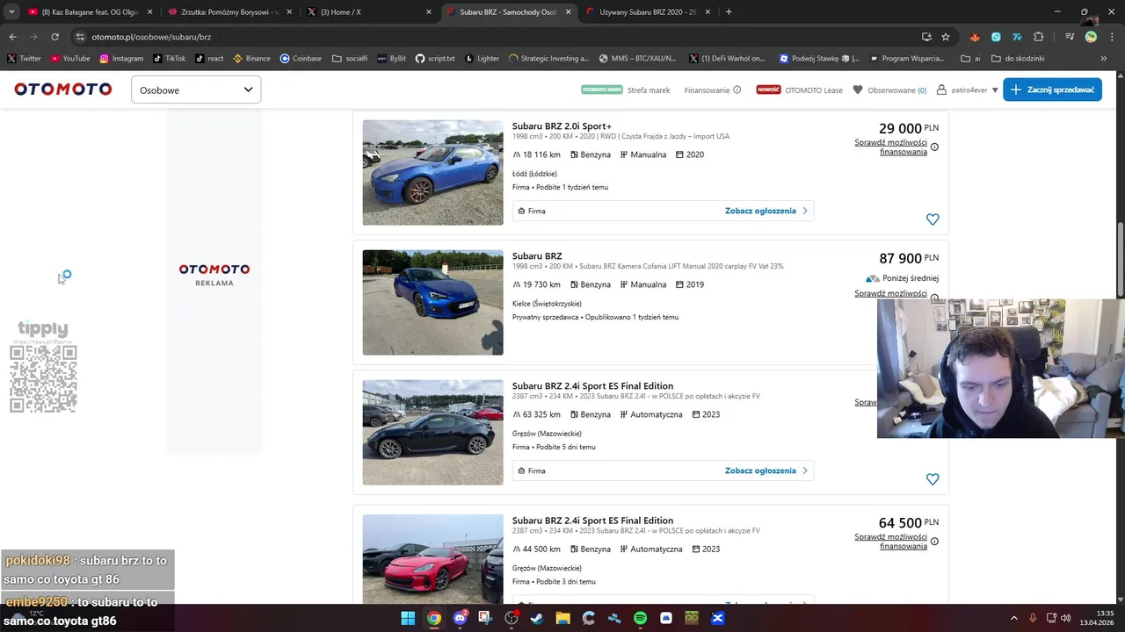Show more bookmarks with the chevron
The width and height of the screenshot is (1125, 632).
coord(1103,59)
